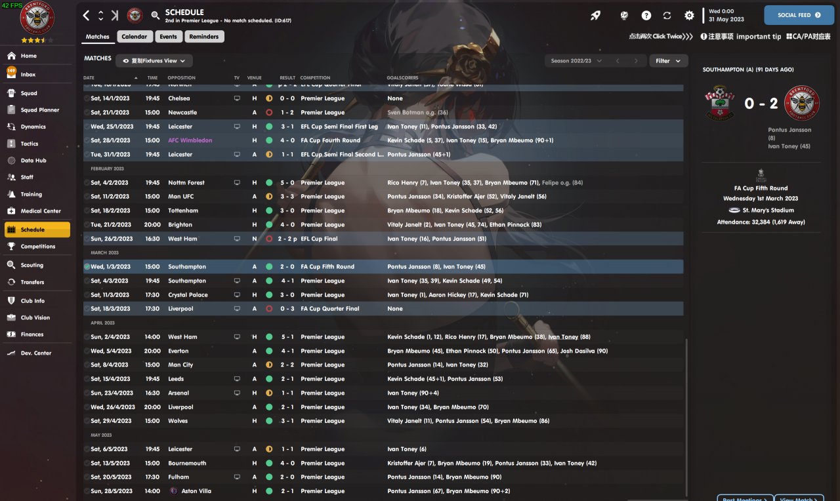This screenshot has height=501, width=840.
Task: Expand the Filter dropdown
Action: (x=668, y=61)
